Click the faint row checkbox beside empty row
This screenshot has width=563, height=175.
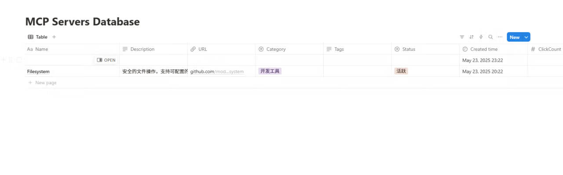point(19,60)
